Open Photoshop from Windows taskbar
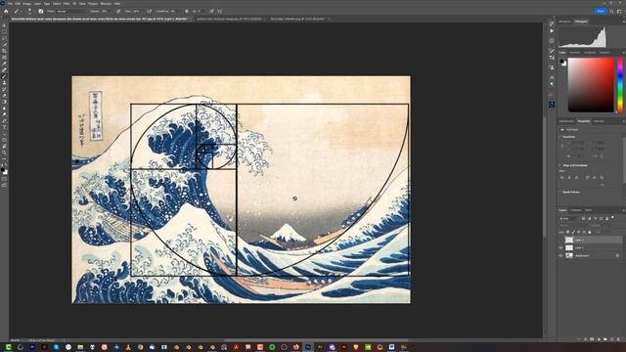626x352 pixels. 308,347
